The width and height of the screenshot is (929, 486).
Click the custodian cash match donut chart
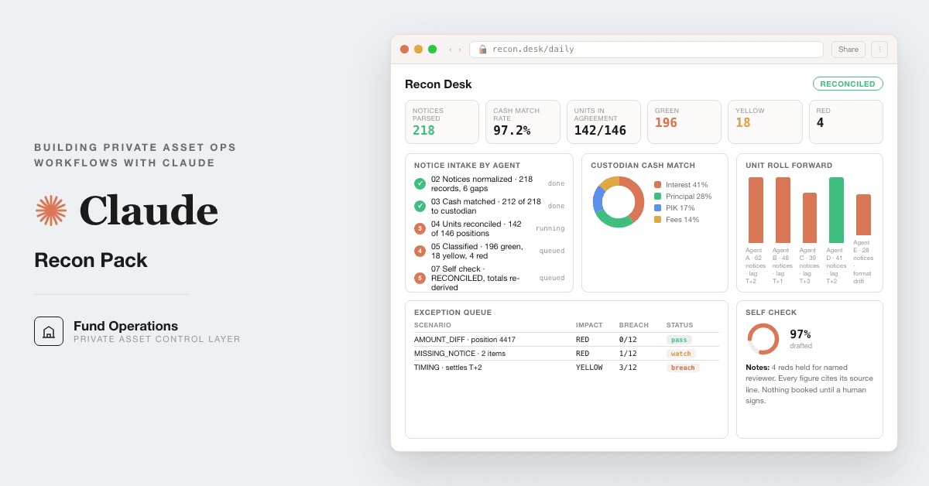point(619,202)
